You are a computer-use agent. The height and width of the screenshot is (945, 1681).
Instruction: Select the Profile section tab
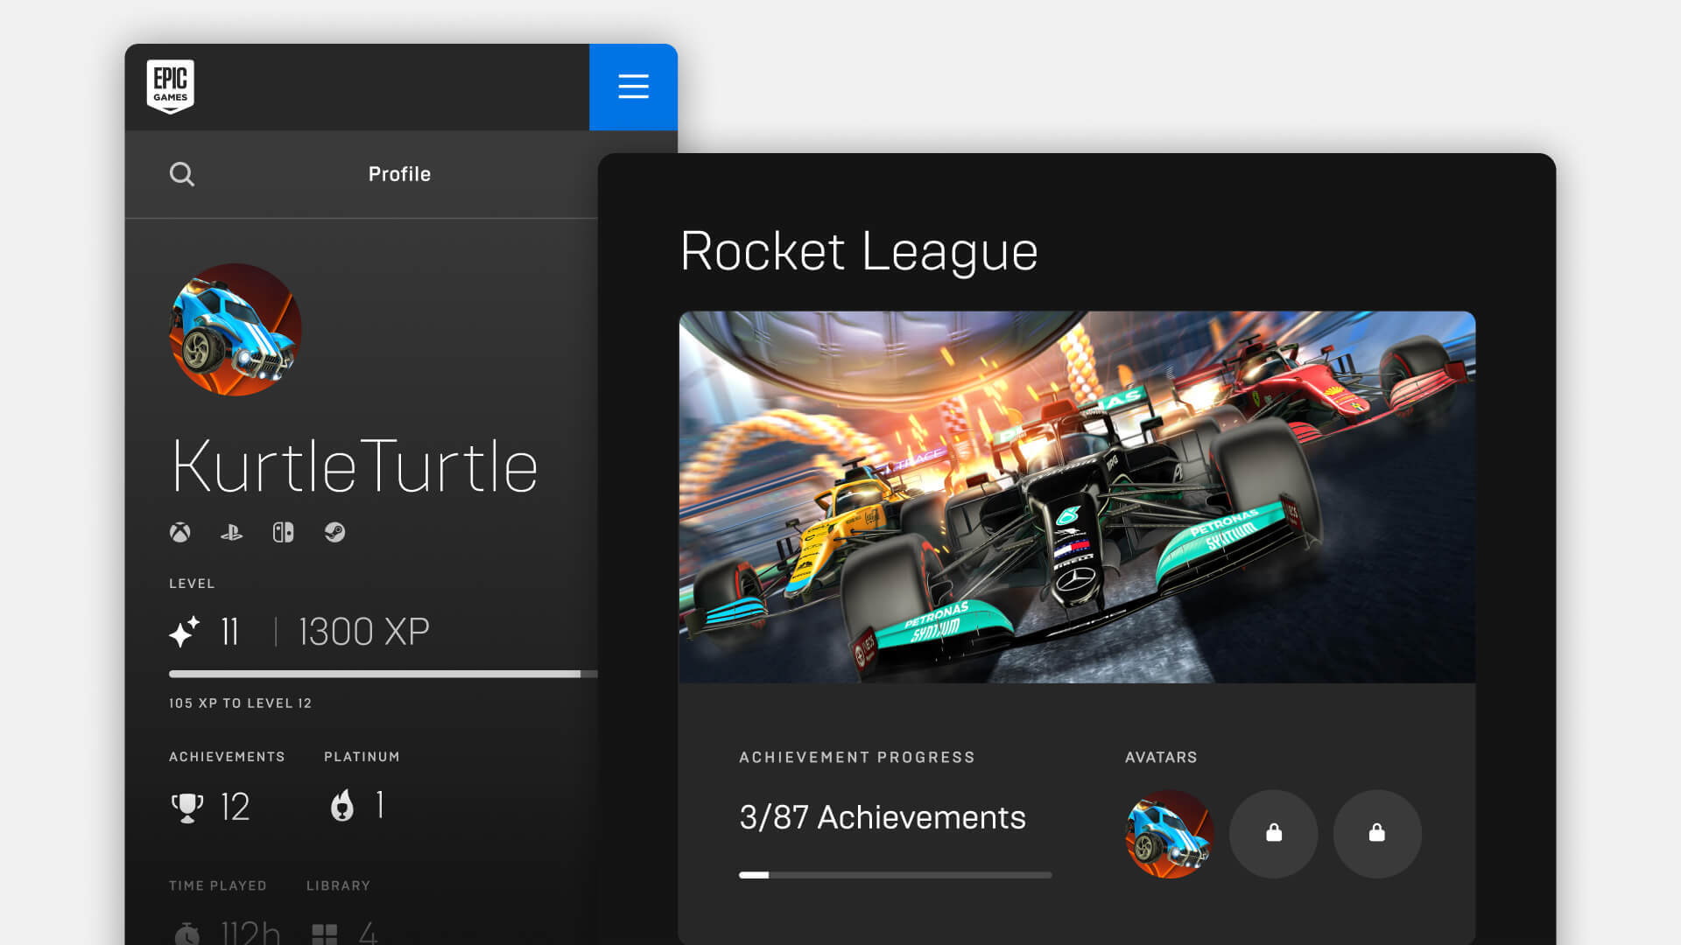point(399,174)
